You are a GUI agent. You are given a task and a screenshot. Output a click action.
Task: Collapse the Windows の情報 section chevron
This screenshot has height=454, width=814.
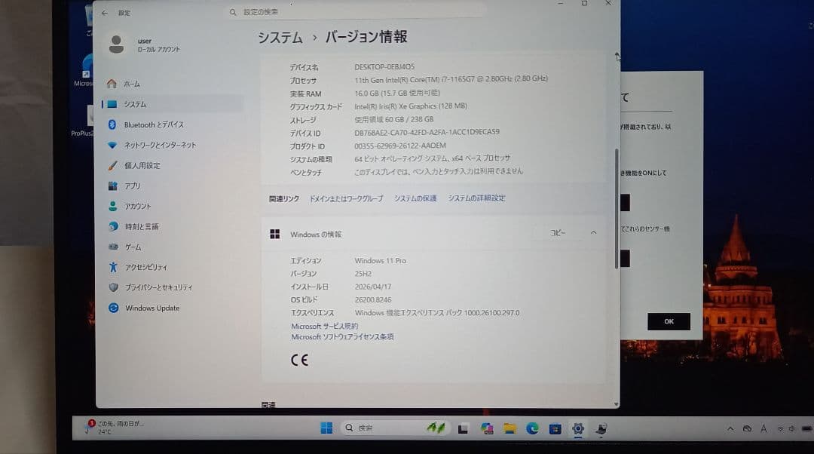click(x=593, y=233)
